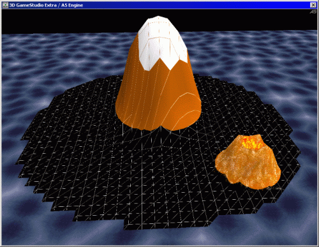Image resolution: width=319 pixels, height=247 pixels.
Task: Click the black sky area above the horizon
Action: pyautogui.click(x=70, y=21)
